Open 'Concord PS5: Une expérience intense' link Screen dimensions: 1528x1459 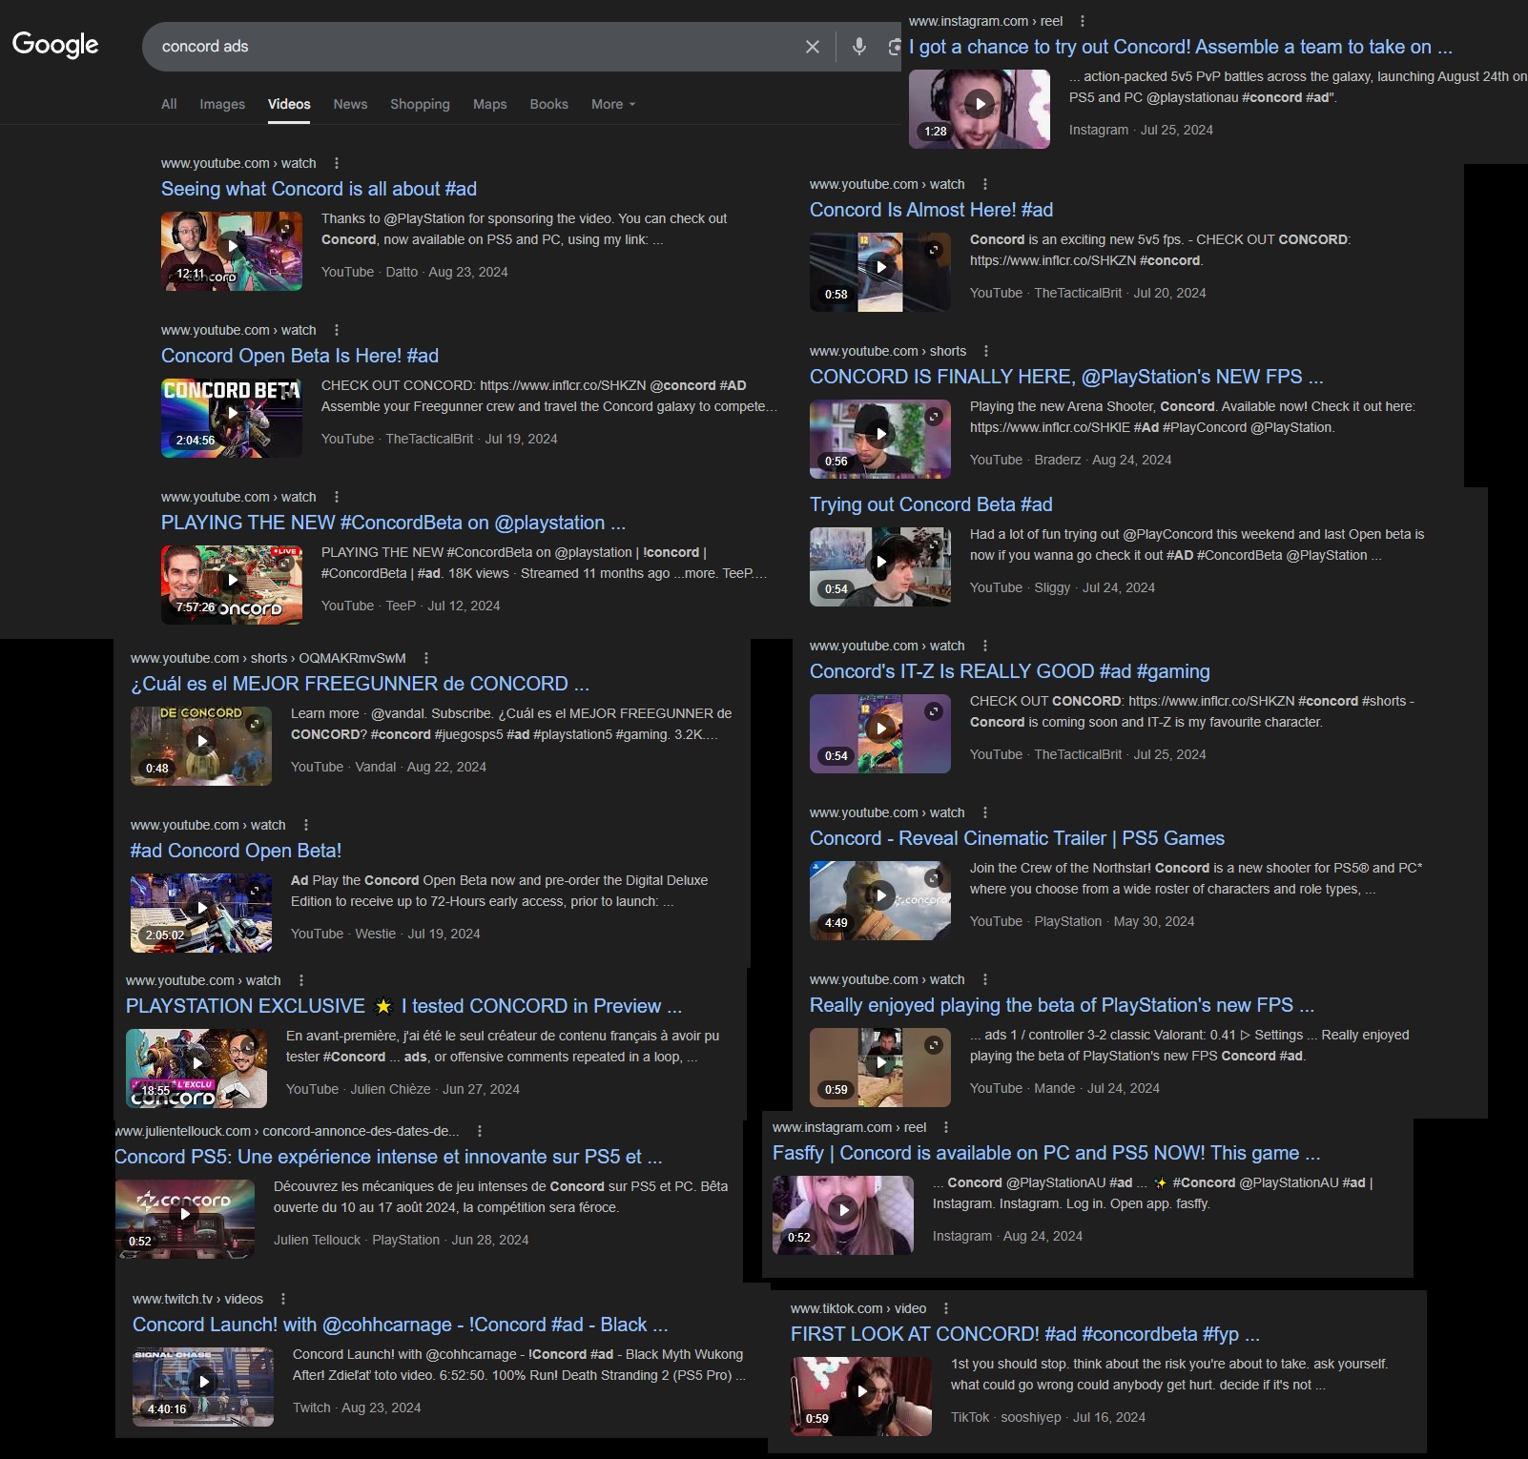388,1157
